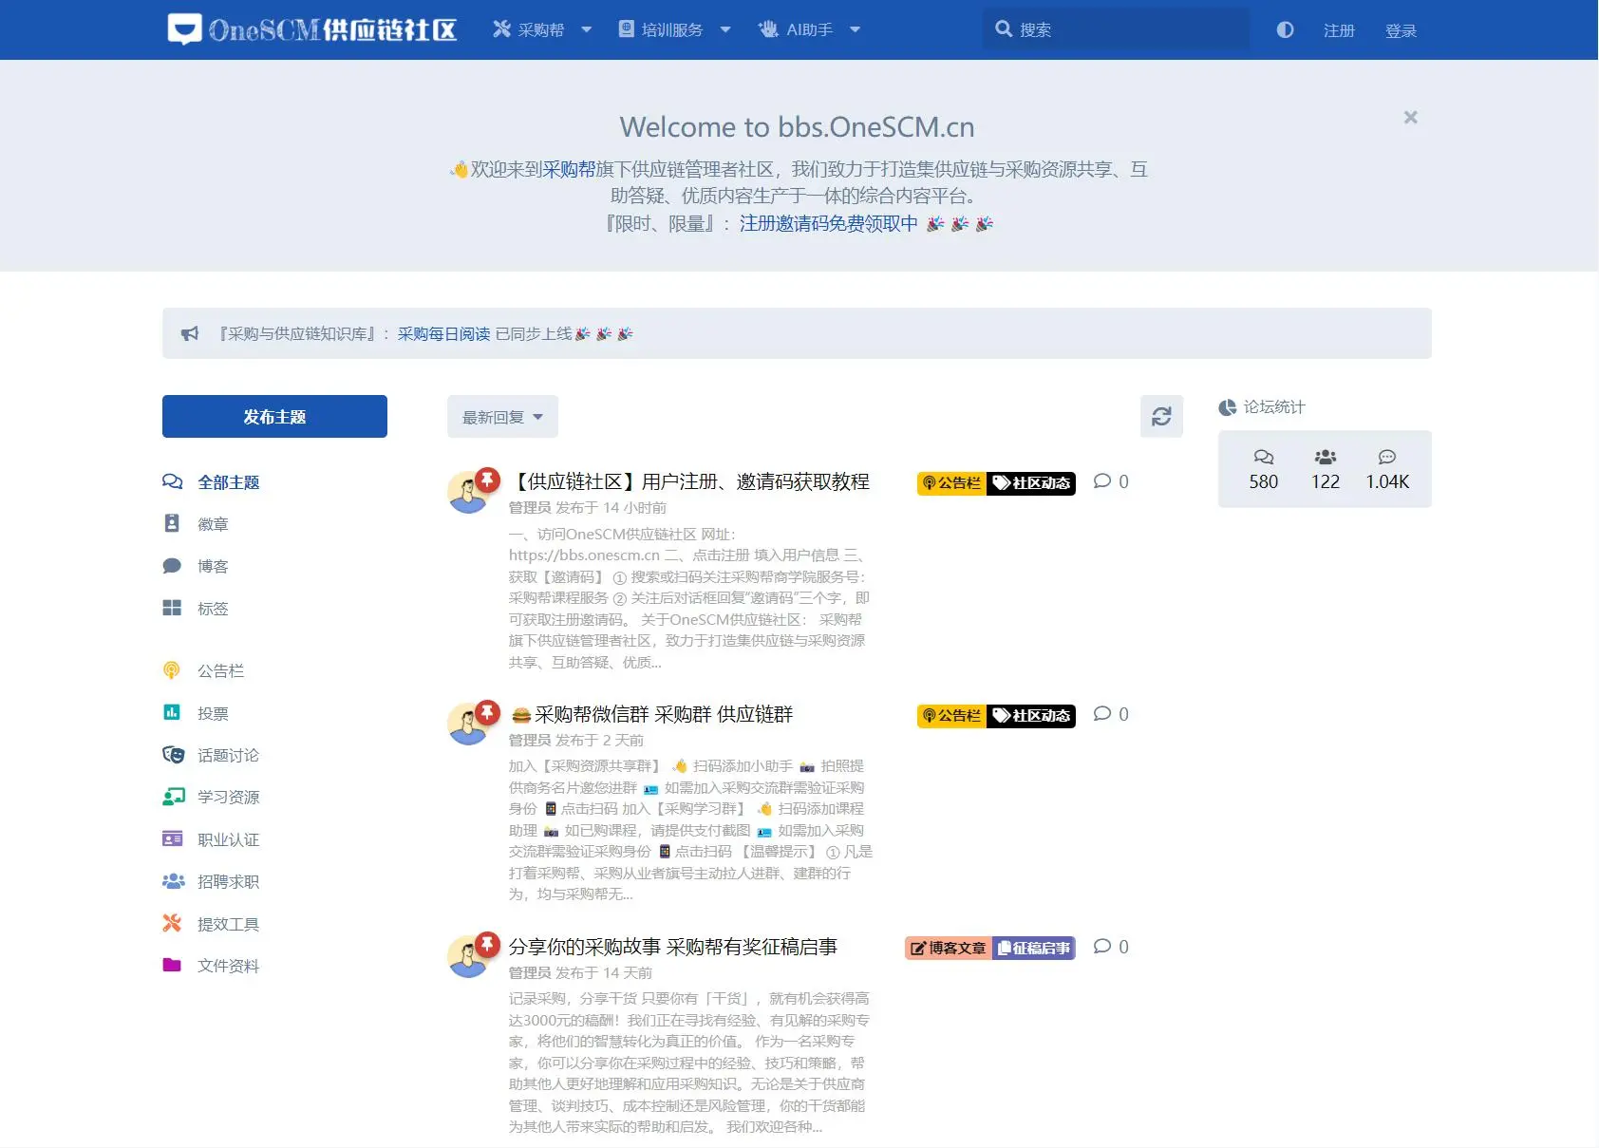Select the 投票 chart icon

(172, 712)
